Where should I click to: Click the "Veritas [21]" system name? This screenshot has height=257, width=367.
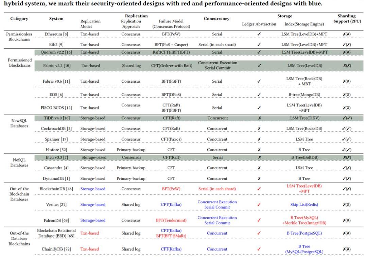click(x=56, y=205)
